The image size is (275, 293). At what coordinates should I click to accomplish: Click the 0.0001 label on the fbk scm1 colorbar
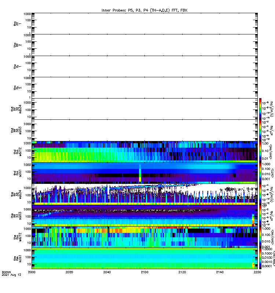click(267, 266)
